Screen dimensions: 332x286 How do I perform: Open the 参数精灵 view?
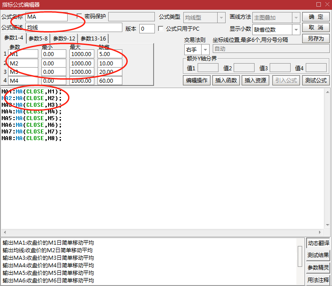tap(318, 268)
